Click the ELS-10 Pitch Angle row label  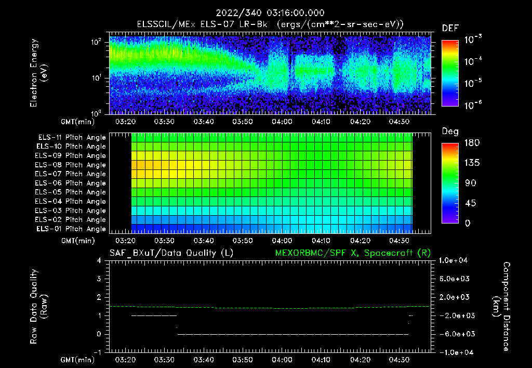(71, 147)
